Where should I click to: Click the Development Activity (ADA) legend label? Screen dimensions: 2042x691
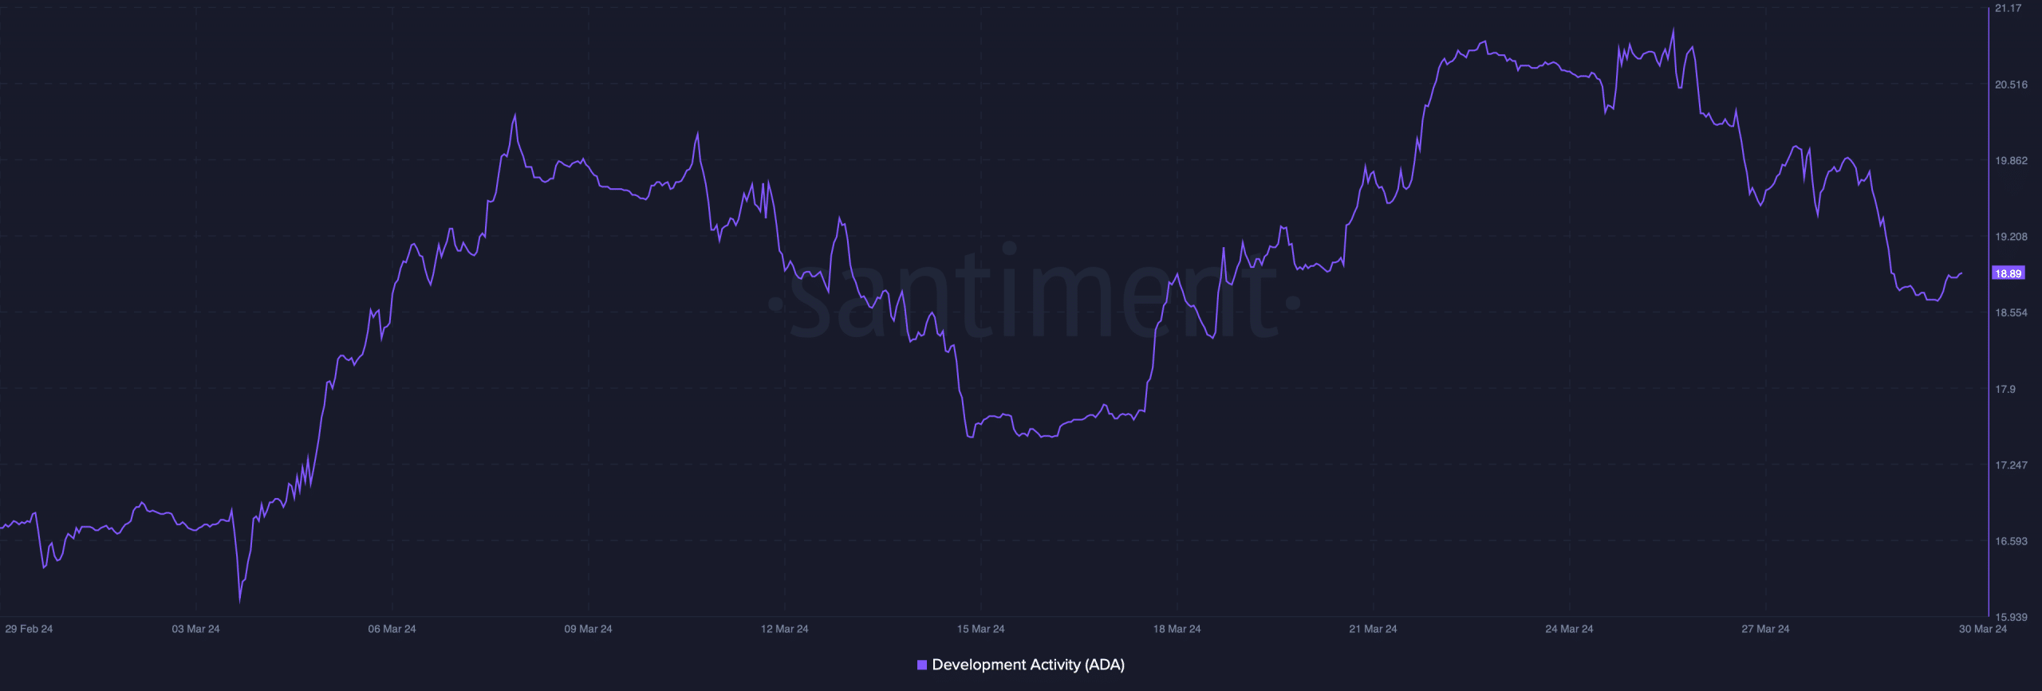(x=1028, y=665)
